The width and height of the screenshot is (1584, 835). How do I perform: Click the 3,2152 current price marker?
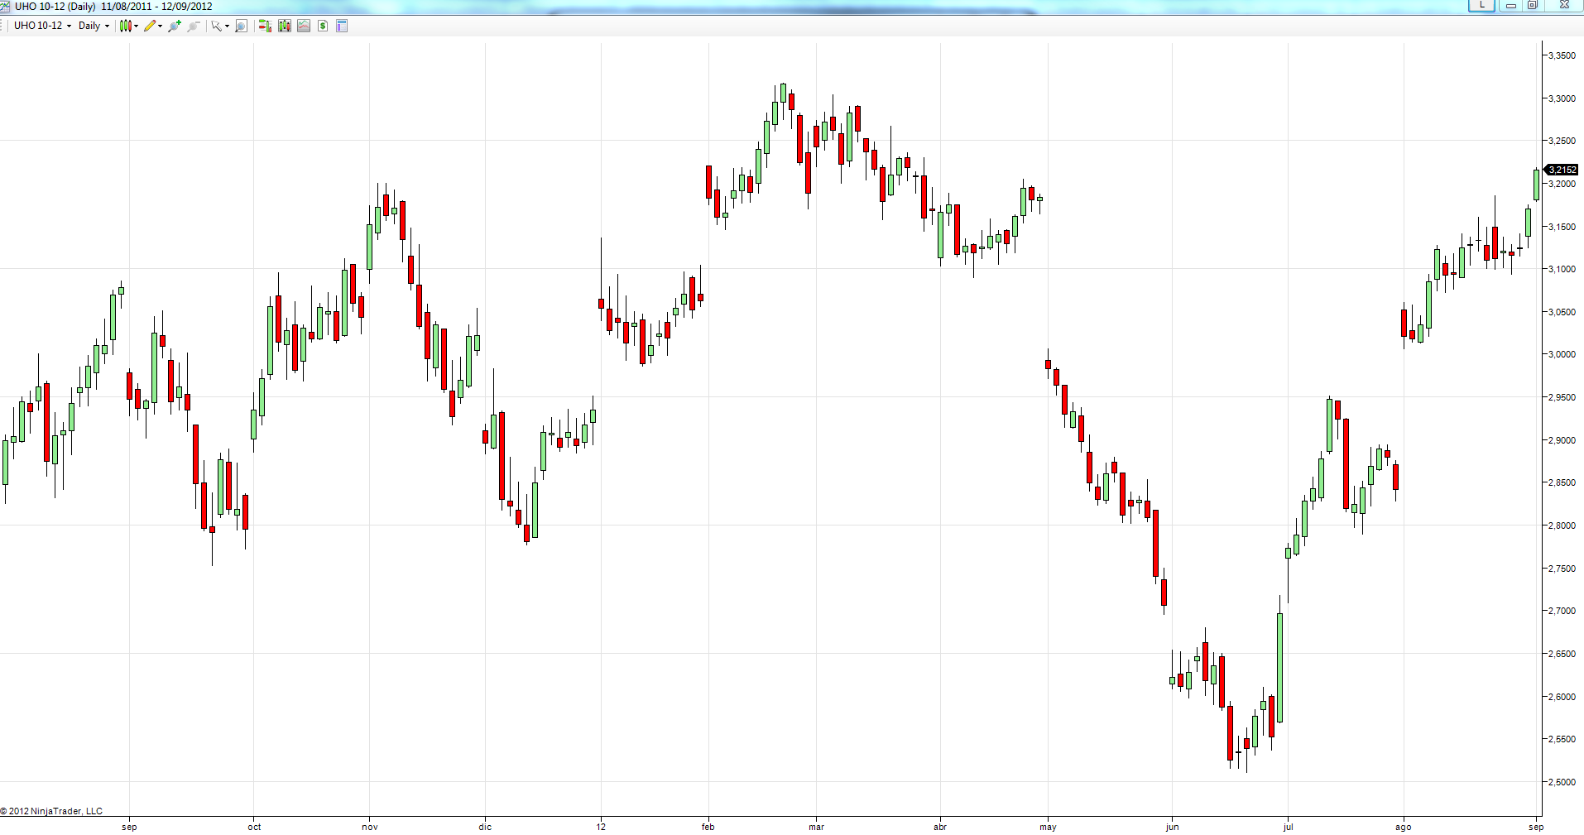point(1562,170)
